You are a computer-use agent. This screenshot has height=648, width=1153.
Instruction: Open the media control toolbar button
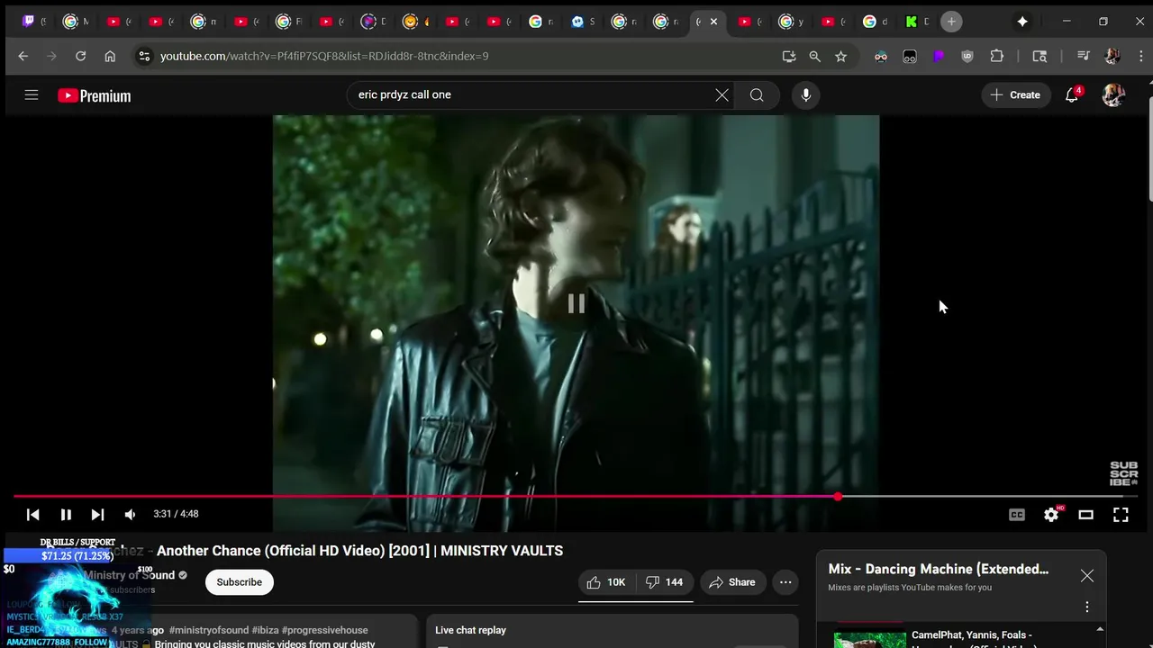[1083, 56]
